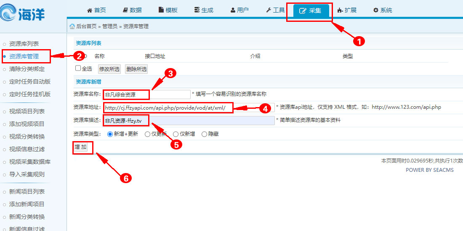
Task: Click the wrench icon beside 工具
Action: point(269,10)
